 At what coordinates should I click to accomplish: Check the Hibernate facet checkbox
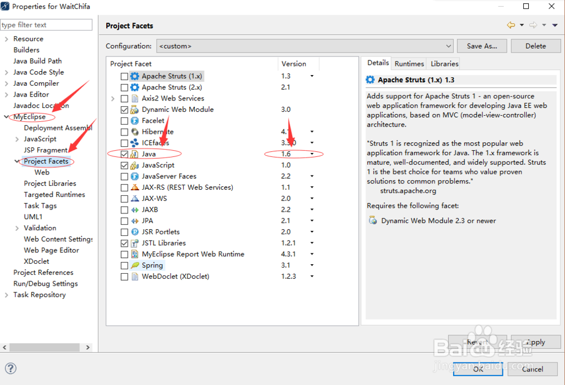tap(124, 132)
